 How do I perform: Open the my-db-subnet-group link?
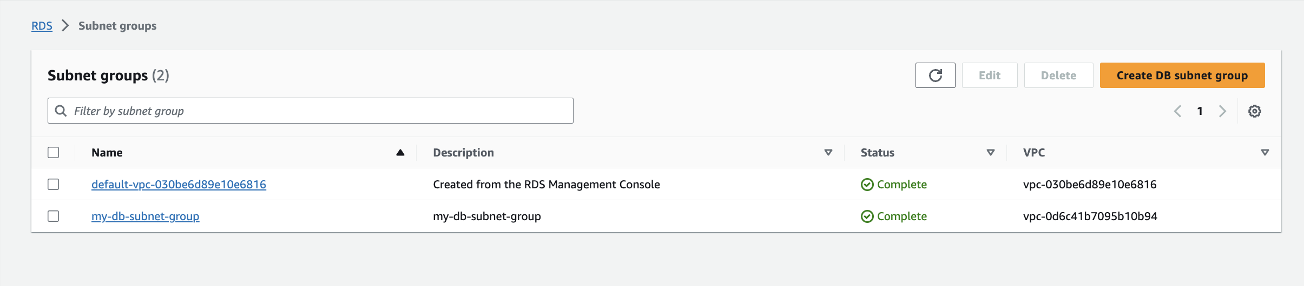coord(145,216)
